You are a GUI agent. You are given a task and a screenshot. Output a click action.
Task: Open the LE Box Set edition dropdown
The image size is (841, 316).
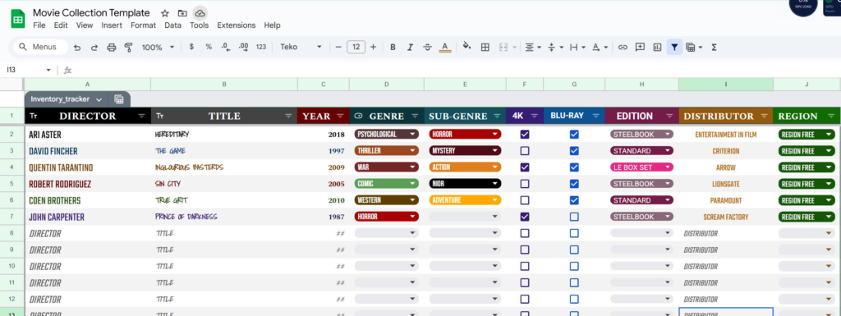pyautogui.click(x=641, y=167)
